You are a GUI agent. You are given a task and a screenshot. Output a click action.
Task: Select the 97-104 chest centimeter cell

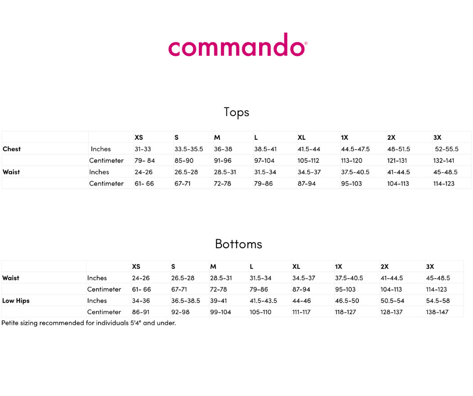265,160
